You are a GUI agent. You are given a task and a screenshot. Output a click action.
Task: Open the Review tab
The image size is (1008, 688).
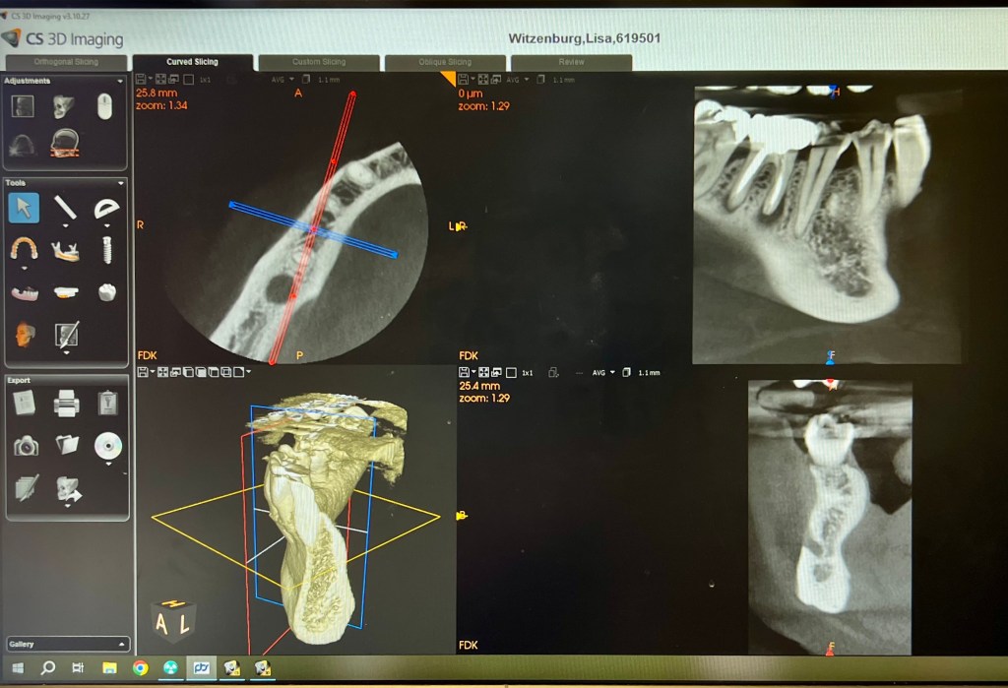point(572,62)
